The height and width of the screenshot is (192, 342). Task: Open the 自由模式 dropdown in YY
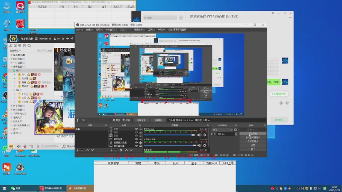pos(15,50)
